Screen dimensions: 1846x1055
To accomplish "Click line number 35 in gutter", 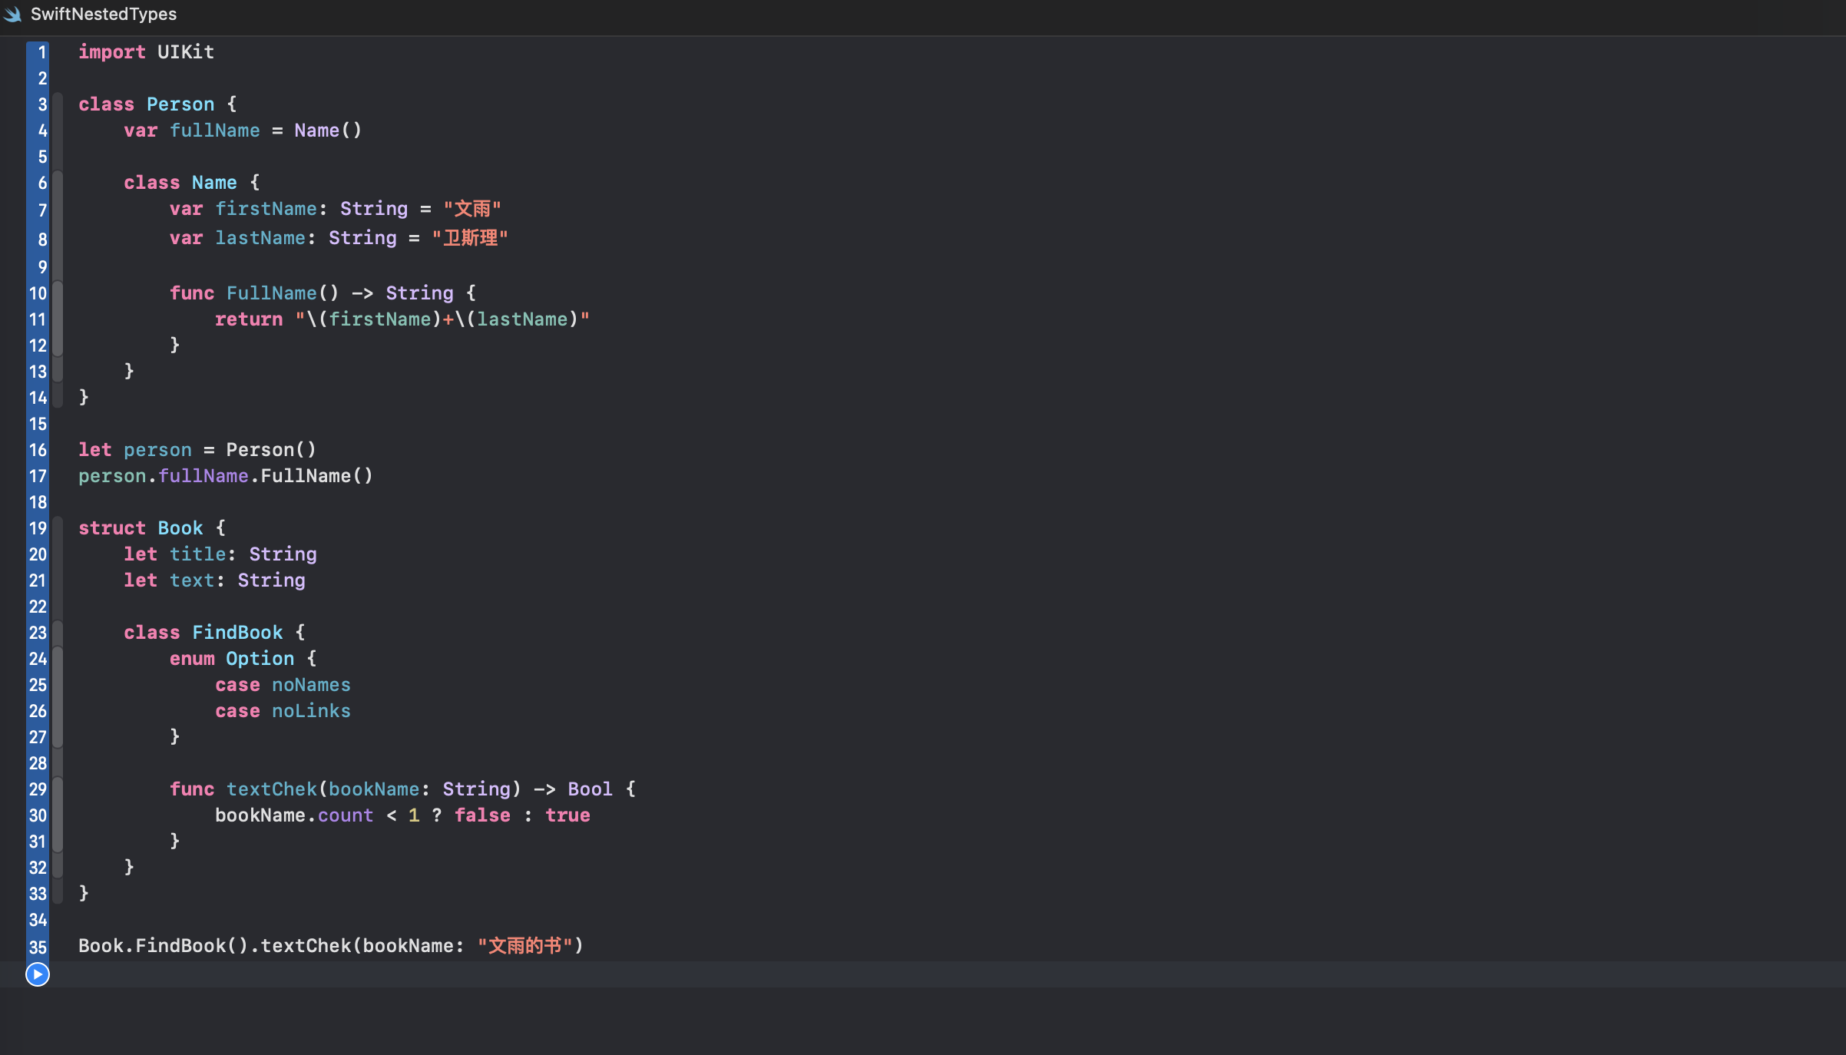I will click(x=38, y=948).
